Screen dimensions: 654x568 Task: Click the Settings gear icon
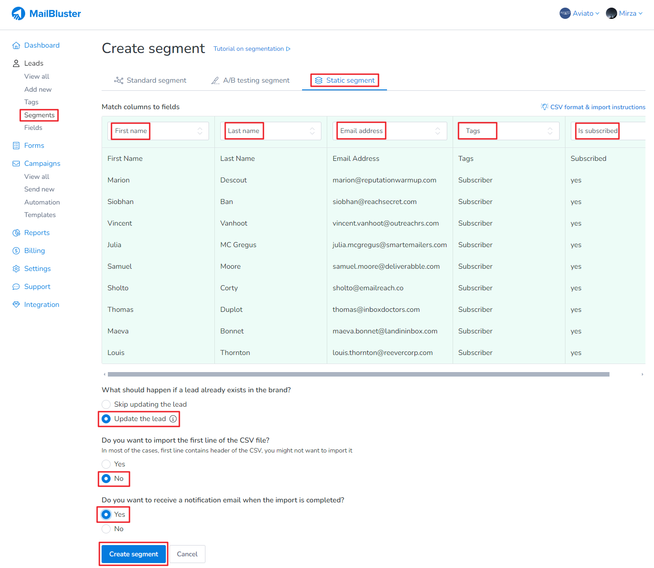pos(16,269)
